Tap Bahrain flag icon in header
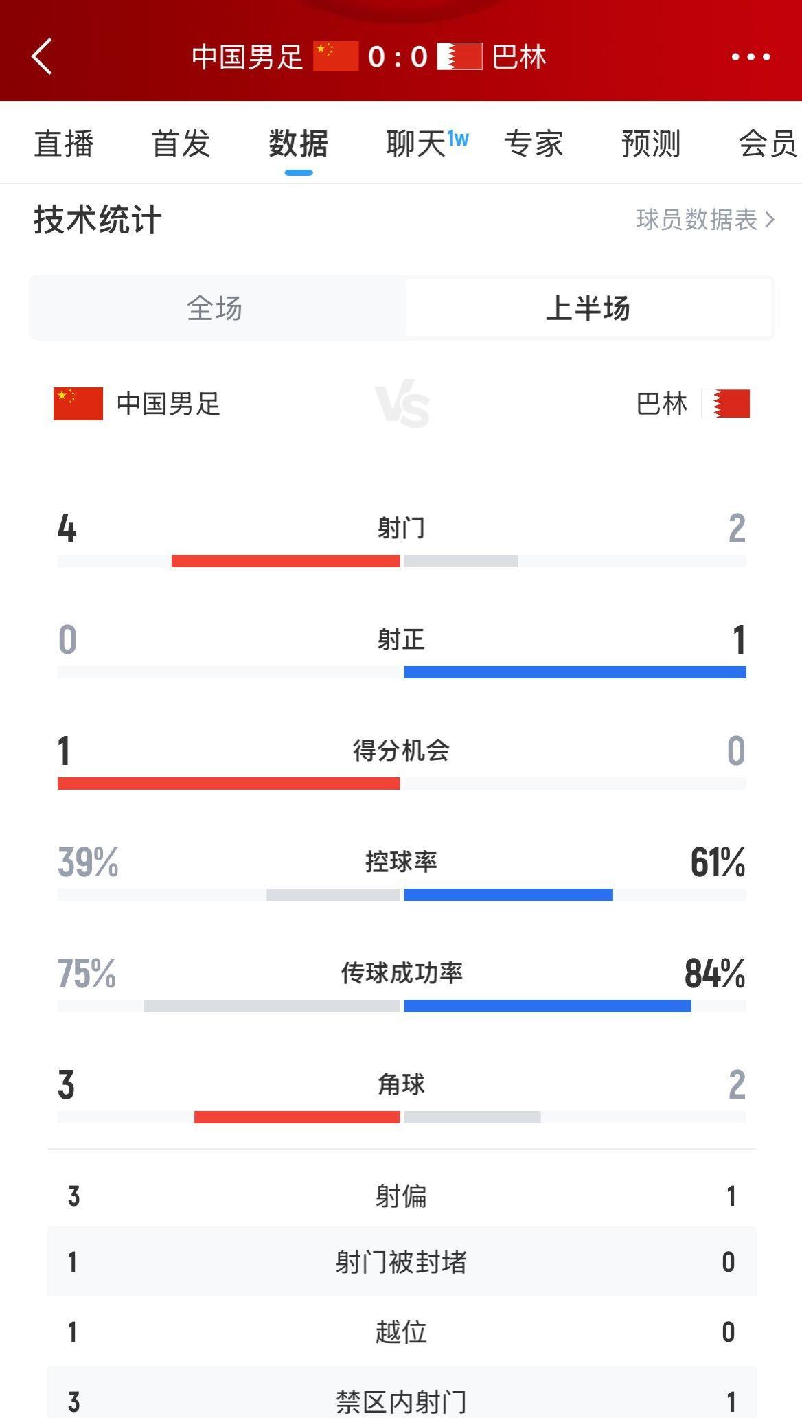 pos(459,56)
